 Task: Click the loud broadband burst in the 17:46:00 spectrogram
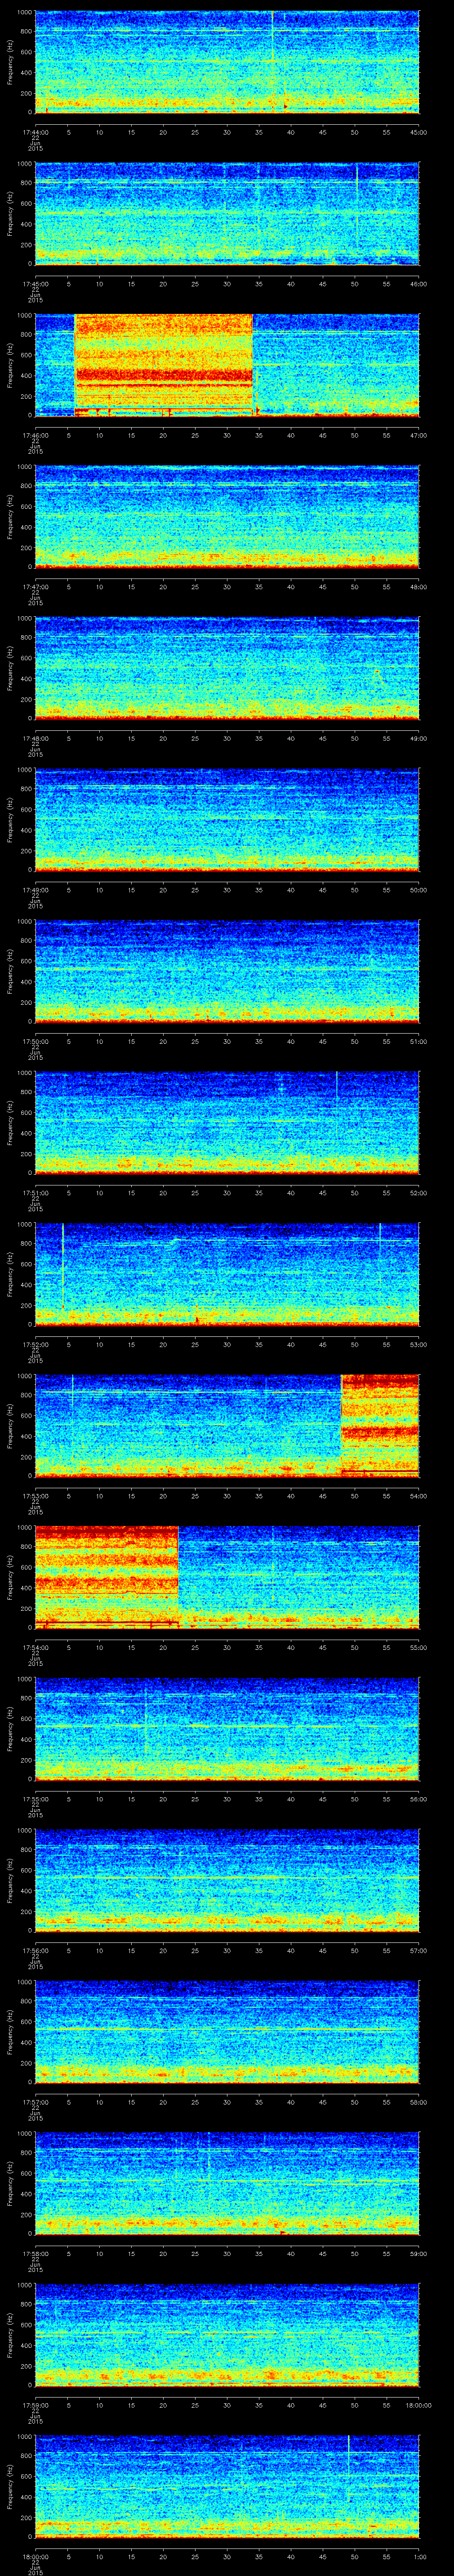coord(164,365)
